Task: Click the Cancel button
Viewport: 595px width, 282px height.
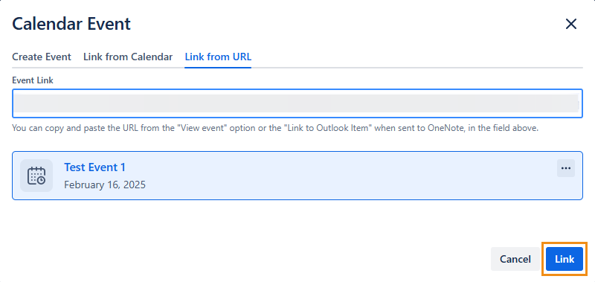Action: pyautogui.click(x=515, y=259)
